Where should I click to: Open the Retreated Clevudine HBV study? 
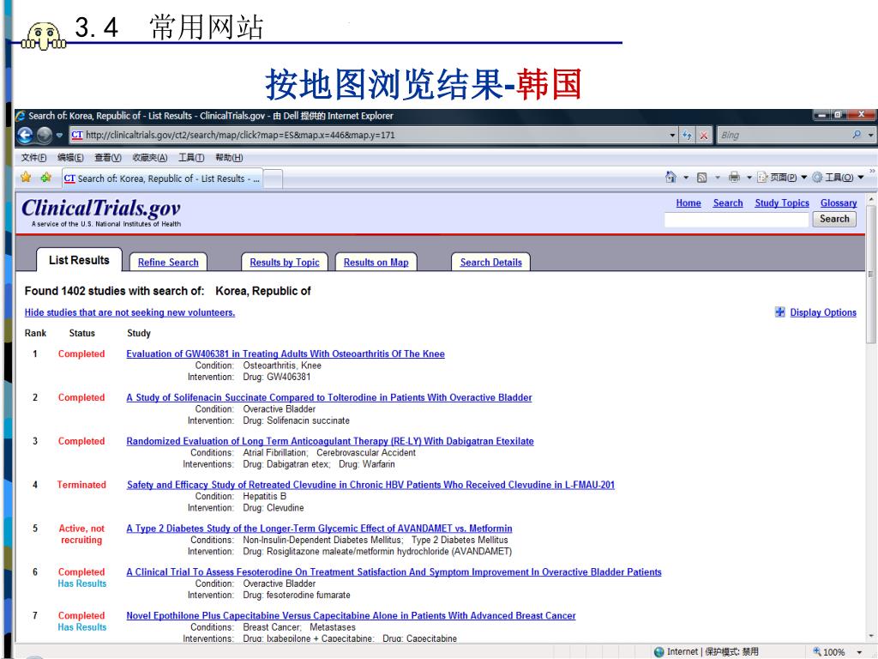(x=370, y=486)
